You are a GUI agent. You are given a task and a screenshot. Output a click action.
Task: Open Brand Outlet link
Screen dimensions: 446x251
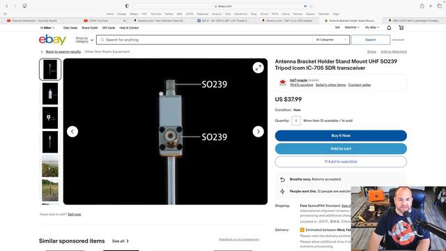tap(90, 28)
